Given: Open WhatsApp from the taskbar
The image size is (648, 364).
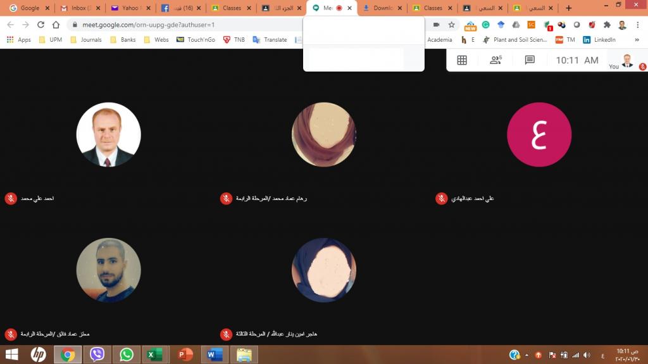Looking at the screenshot, I should click(x=127, y=355).
